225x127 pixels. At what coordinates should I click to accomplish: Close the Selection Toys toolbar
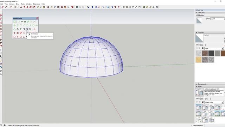(x=37, y=18)
